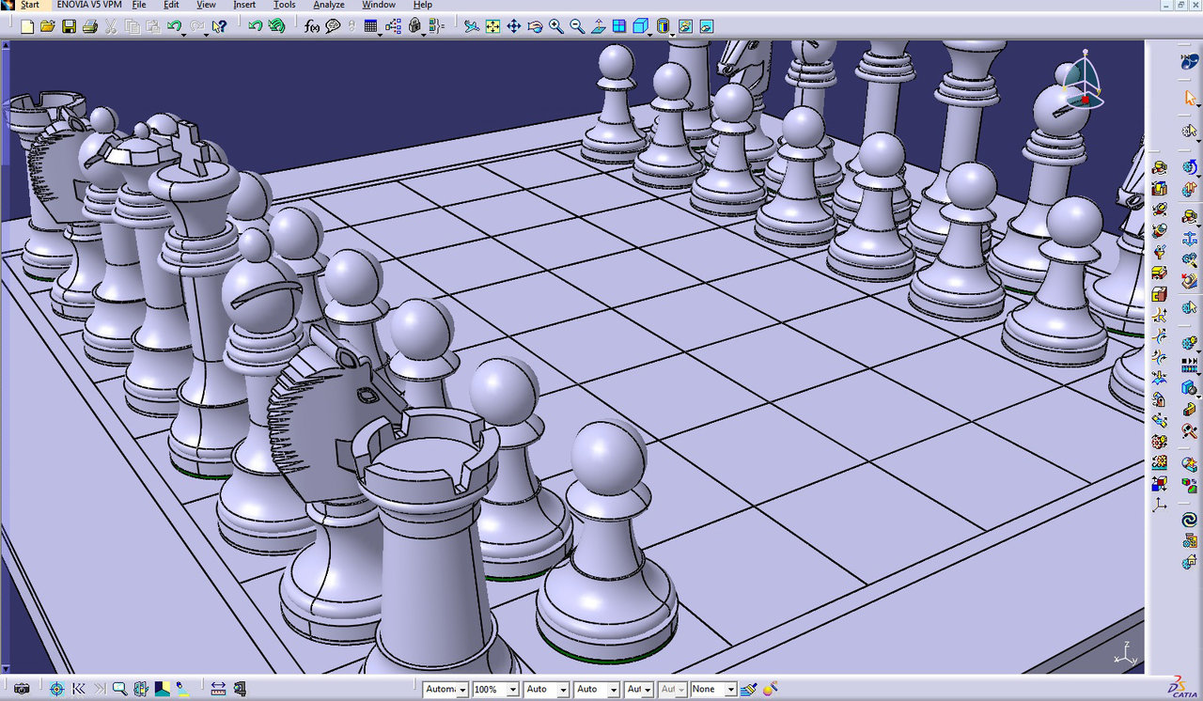Click the Normal View icon
Viewport: 1203px width, 701px height.
pyautogui.click(x=598, y=26)
